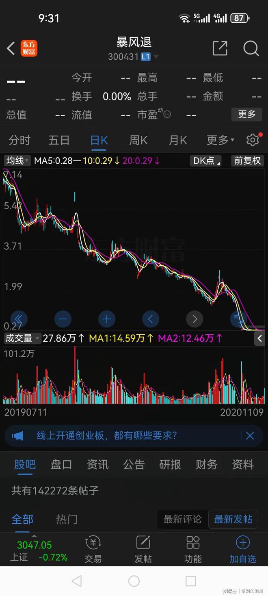The image size is (268, 596).
Task: Add stock via 加自选 icon
Action: pyautogui.click(x=243, y=549)
